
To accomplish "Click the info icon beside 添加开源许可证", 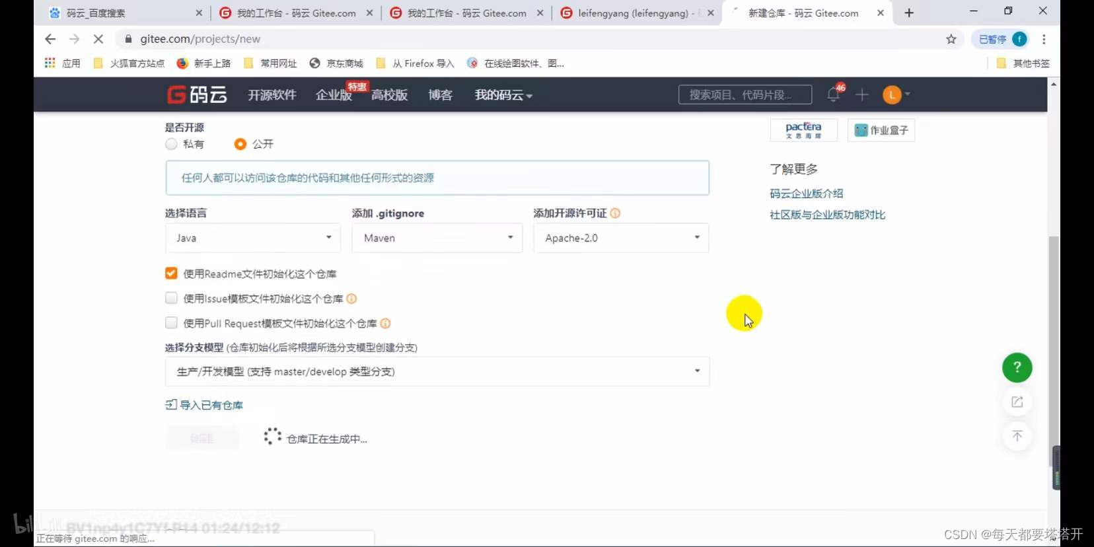I will click(615, 213).
